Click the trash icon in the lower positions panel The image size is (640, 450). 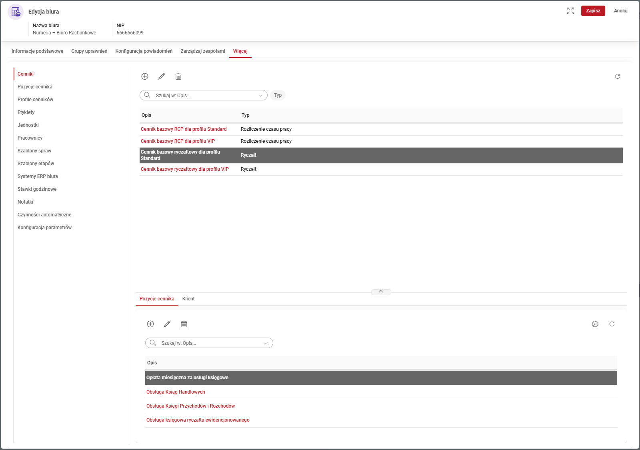tap(184, 324)
